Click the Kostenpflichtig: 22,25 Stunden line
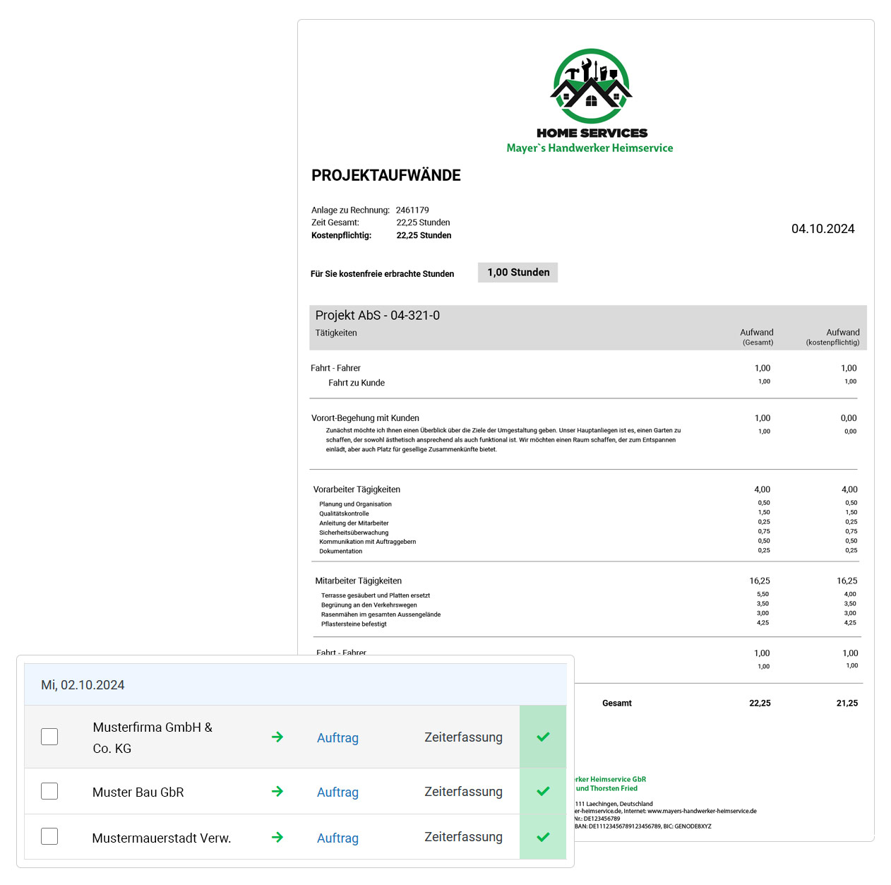891x885 pixels. point(381,235)
